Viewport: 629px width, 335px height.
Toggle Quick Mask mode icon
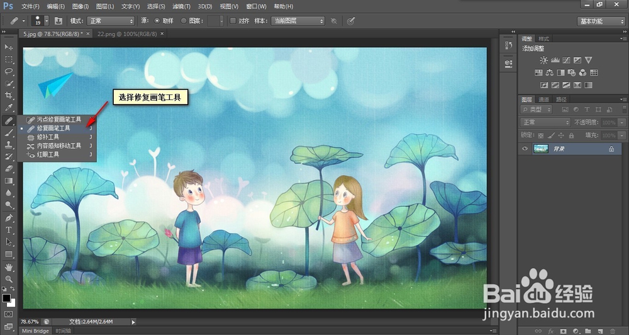[8, 314]
